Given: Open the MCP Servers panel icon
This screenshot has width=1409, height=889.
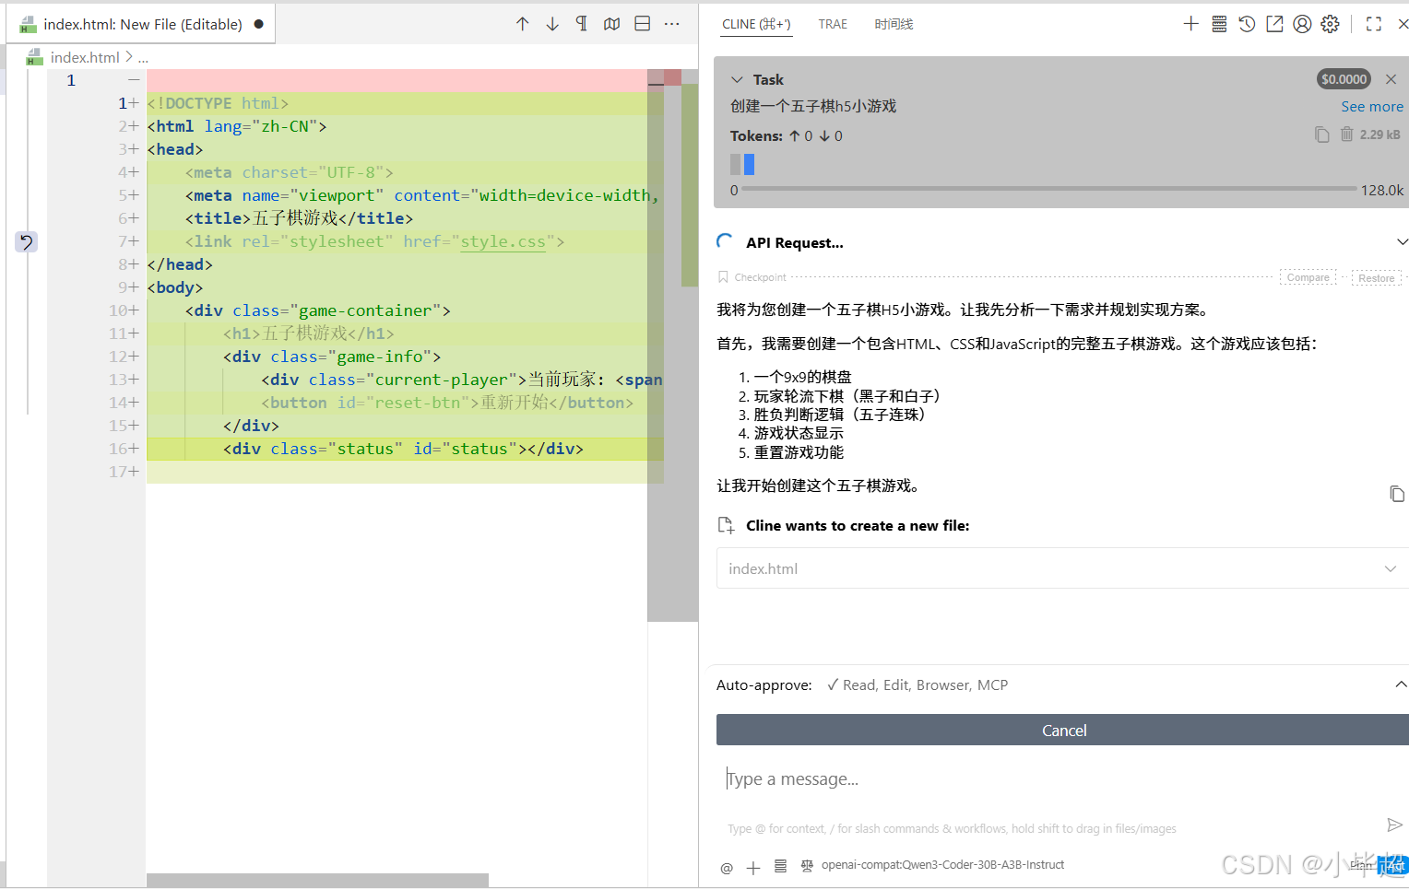Looking at the screenshot, I should [x=1218, y=24].
